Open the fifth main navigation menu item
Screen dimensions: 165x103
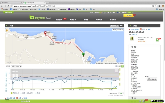(113, 20)
